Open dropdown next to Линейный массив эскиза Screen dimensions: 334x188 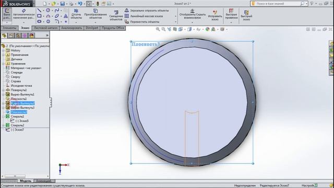tap(176, 16)
